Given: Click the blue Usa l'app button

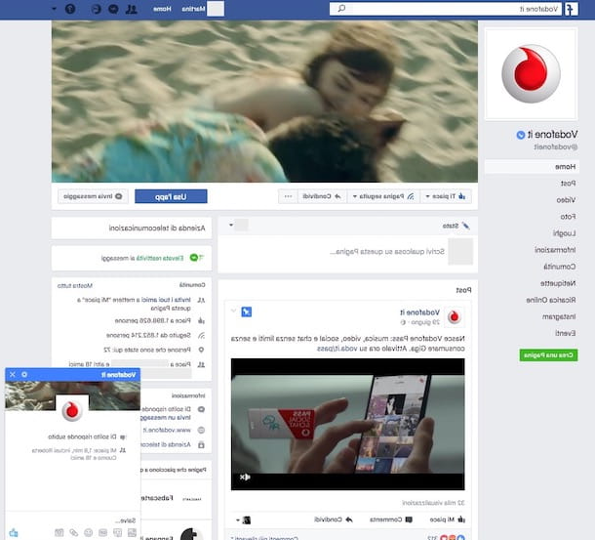Looking at the screenshot, I should [x=171, y=196].
